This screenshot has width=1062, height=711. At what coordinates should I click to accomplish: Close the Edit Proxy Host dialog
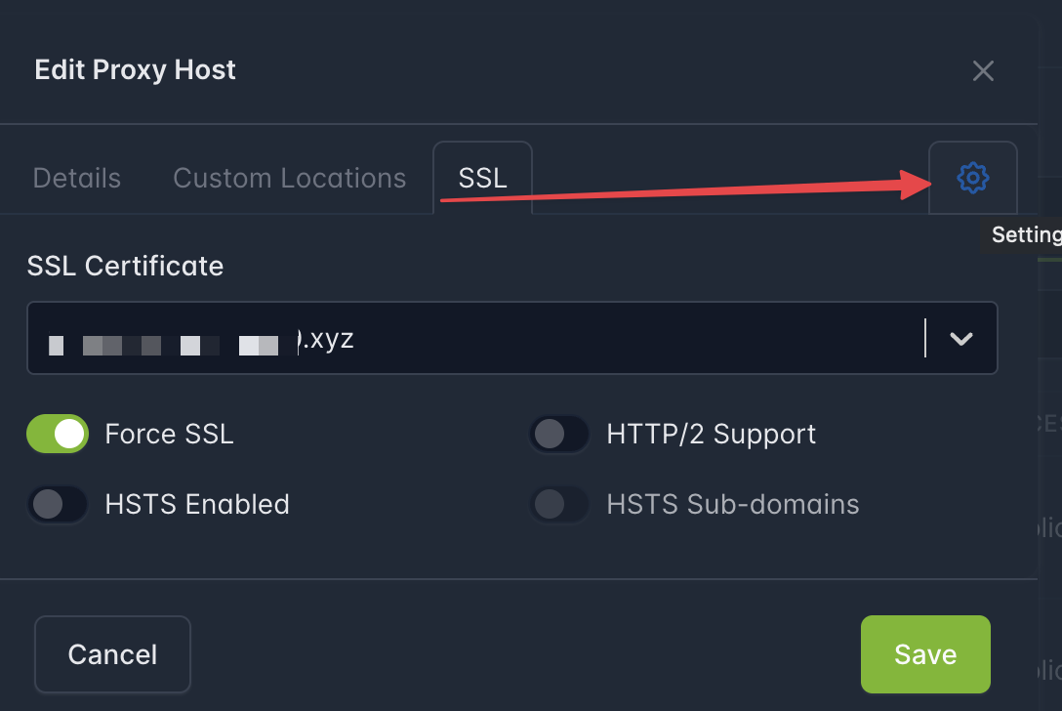pyautogui.click(x=983, y=70)
